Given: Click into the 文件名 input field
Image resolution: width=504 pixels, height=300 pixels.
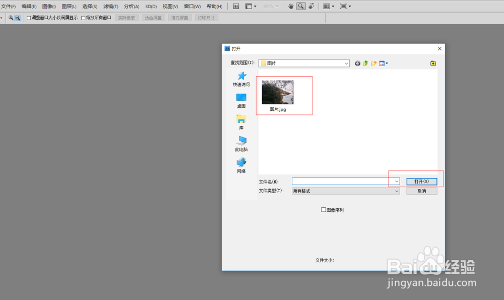Looking at the screenshot, I should point(343,182).
